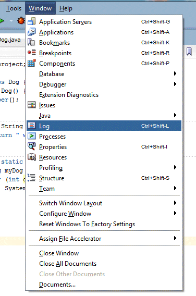Click the Bookmarks menu icon
Screen dimensions: 196x296
tap(31, 42)
